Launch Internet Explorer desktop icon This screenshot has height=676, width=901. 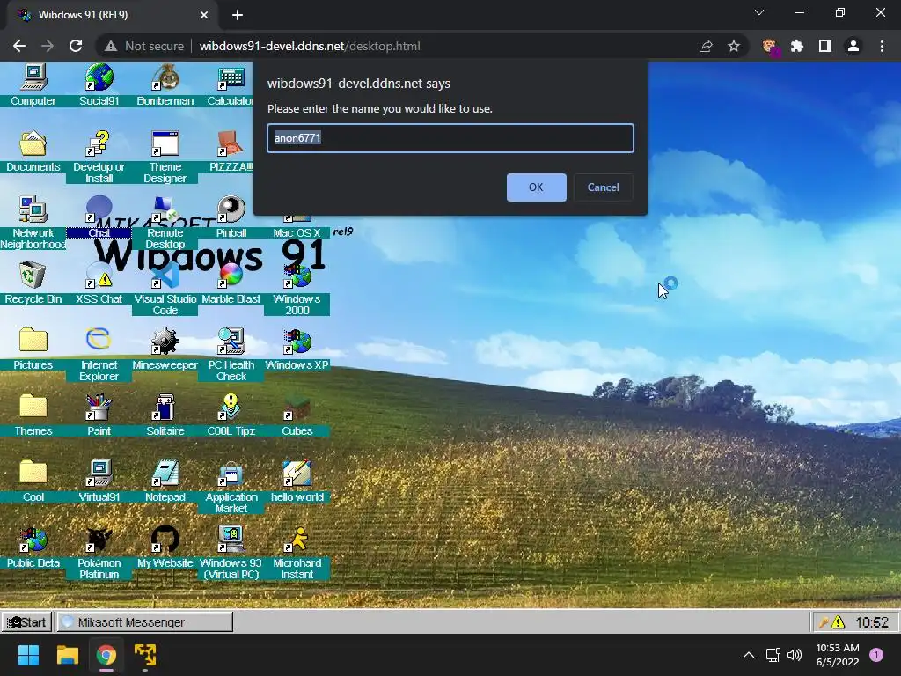click(x=99, y=341)
